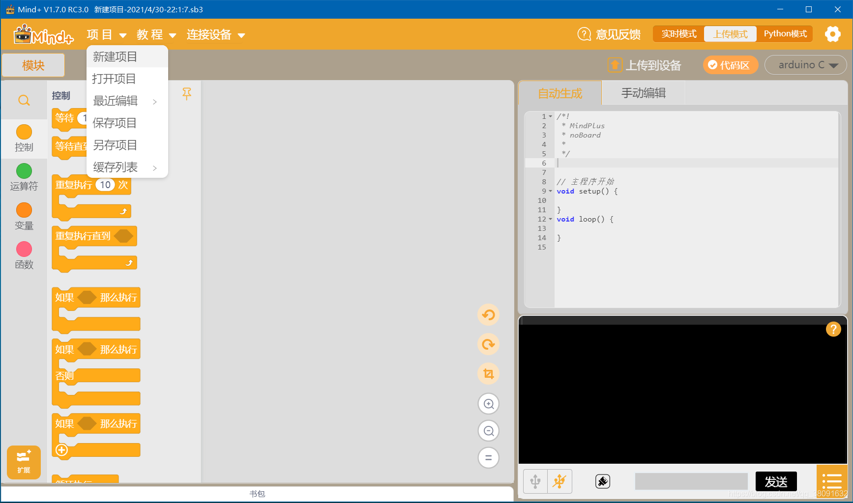Click the USB serial connect icon
Screen dimensions: 853x503
[x=535, y=481]
